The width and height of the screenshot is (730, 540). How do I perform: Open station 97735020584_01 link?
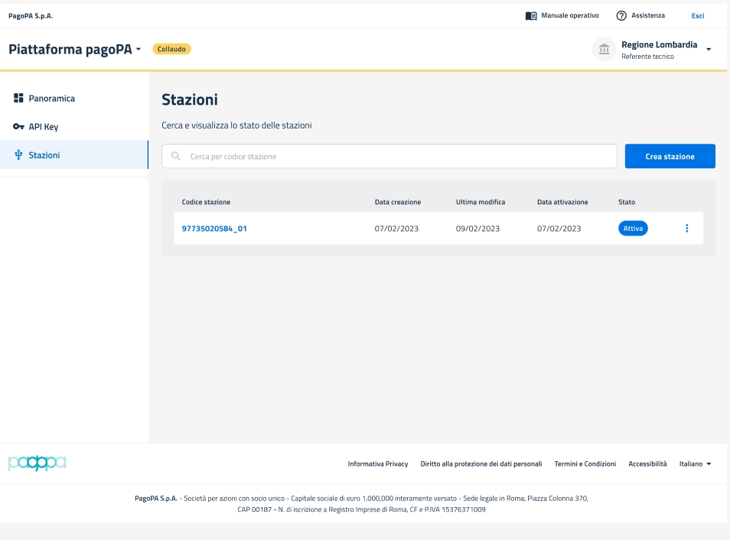point(214,228)
